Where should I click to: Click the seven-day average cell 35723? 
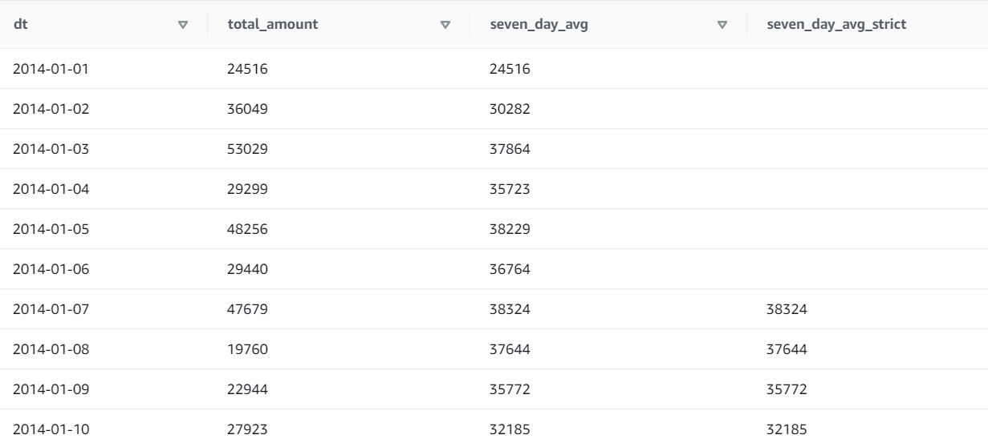click(510, 189)
